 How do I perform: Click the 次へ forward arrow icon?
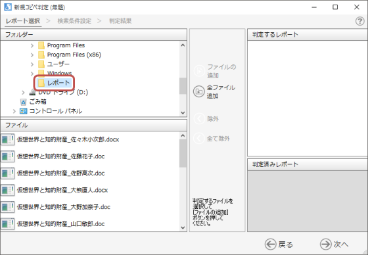point(326,244)
